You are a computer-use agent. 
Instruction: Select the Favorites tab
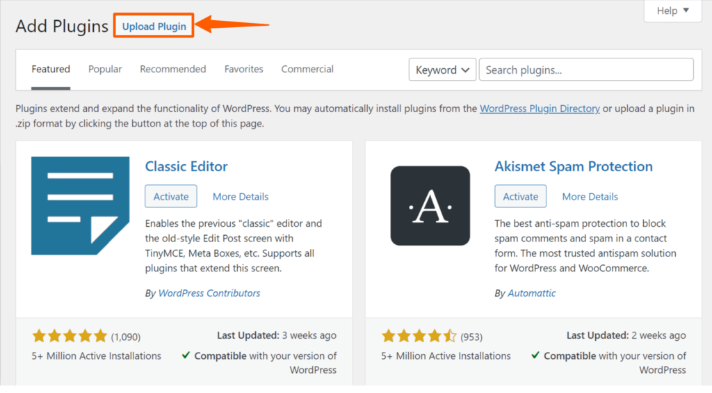click(244, 69)
